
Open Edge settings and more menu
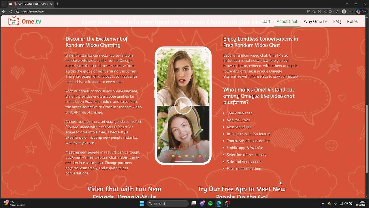pyautogui.click(x=351, y=12)
